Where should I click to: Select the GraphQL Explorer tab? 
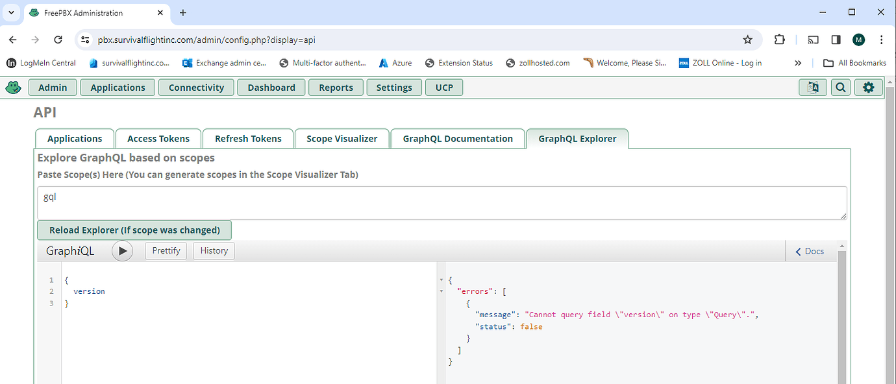pos(577,139)
